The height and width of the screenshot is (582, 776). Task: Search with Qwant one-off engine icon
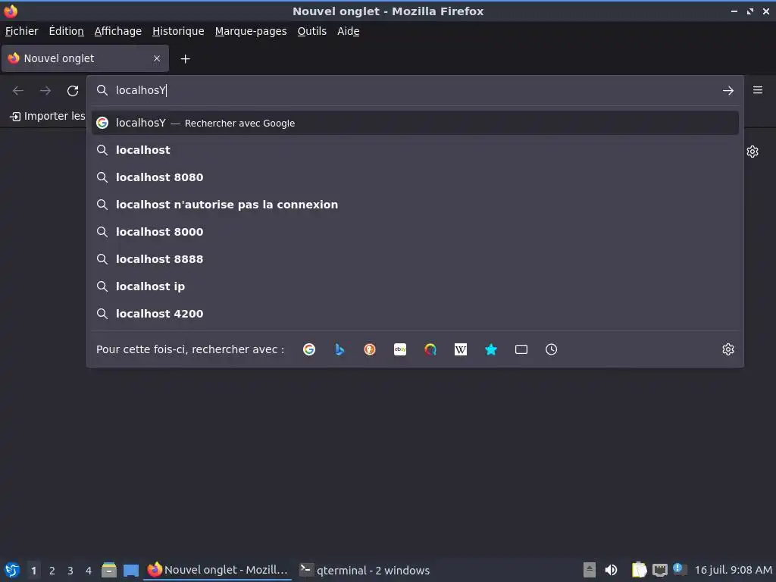(430, 349)
